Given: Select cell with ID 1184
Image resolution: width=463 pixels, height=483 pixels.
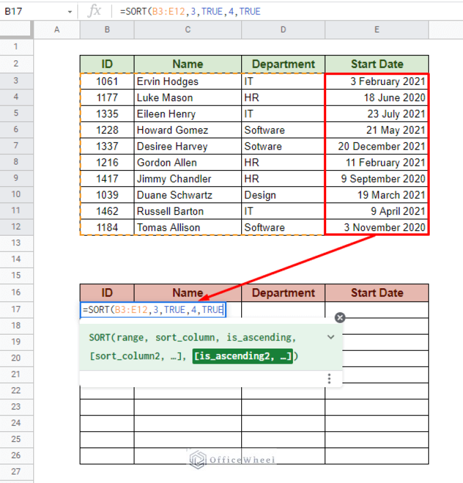Looking at the screenshot, I should tap(107, 227).
